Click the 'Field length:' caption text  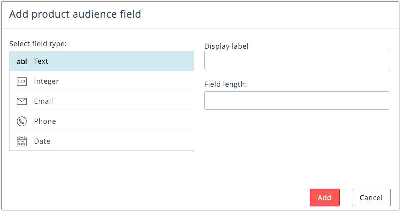[226, 84]
